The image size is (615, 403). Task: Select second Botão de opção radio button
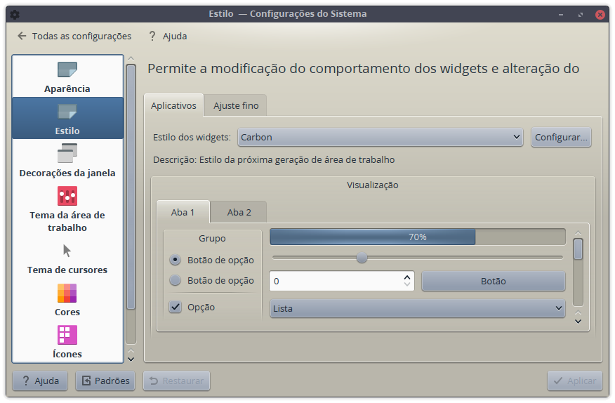click(175, 280)
